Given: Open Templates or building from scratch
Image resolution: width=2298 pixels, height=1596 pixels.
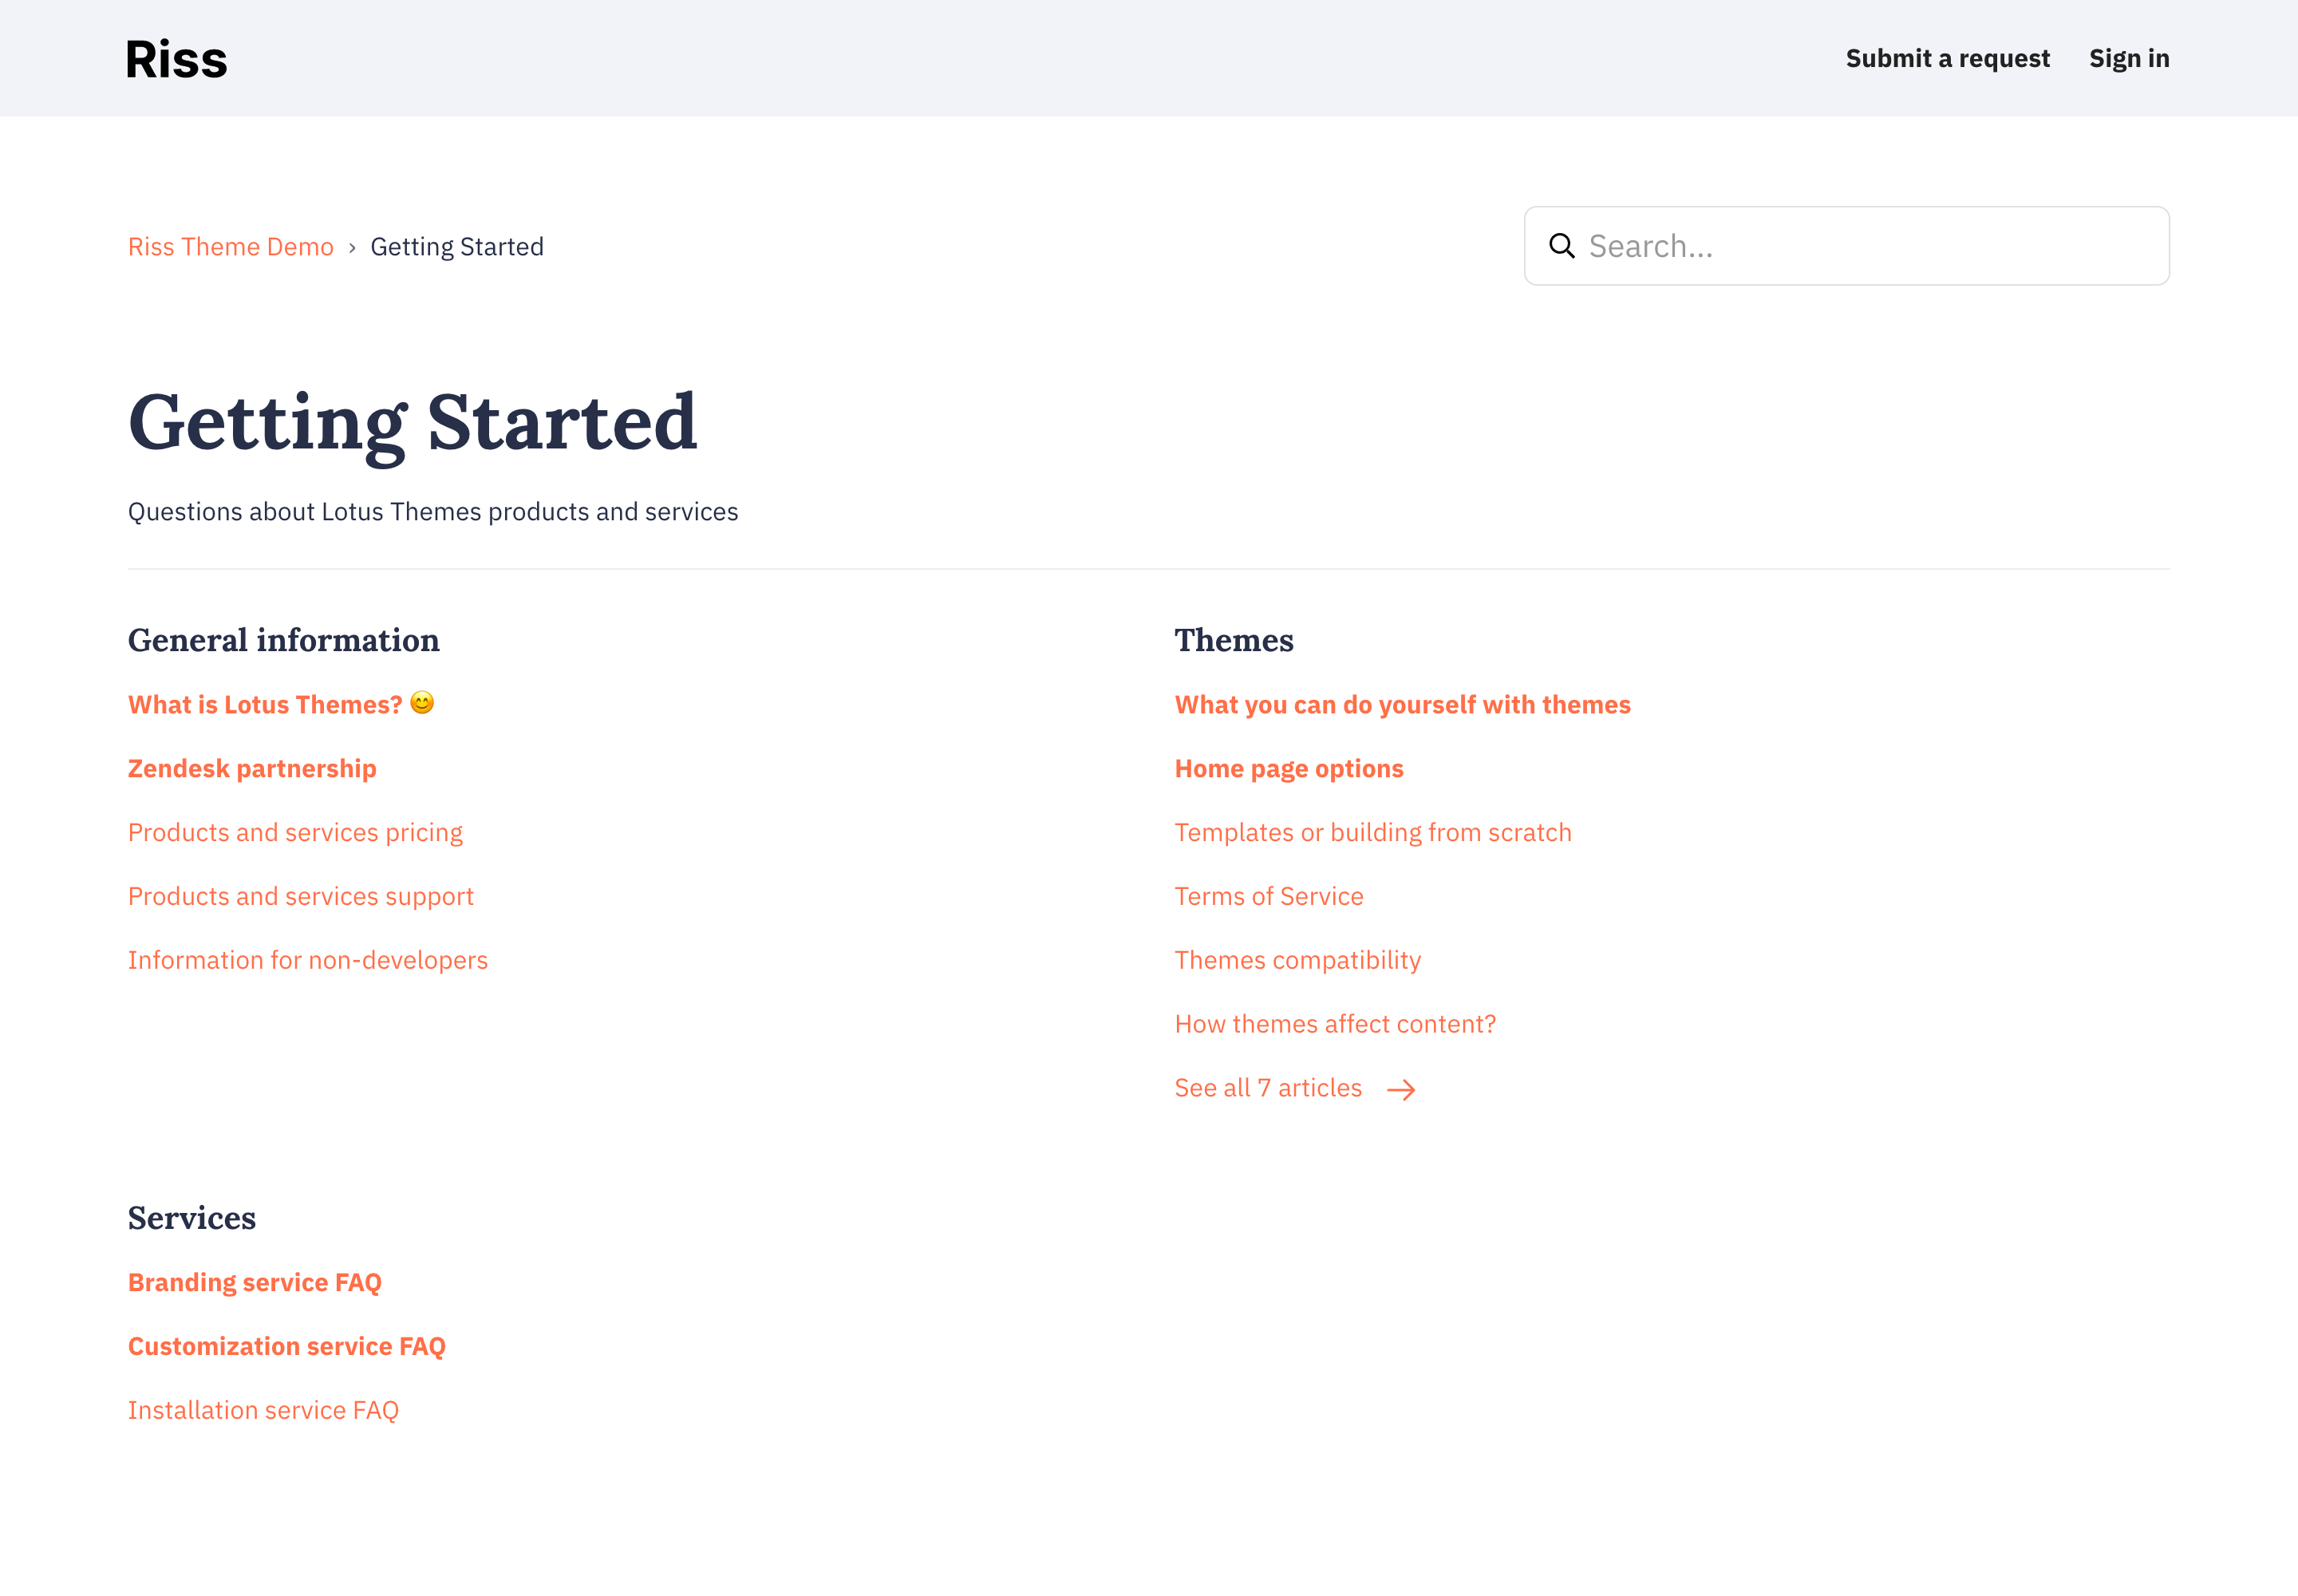Looking at the screenshot, I should pos(1372,833).
